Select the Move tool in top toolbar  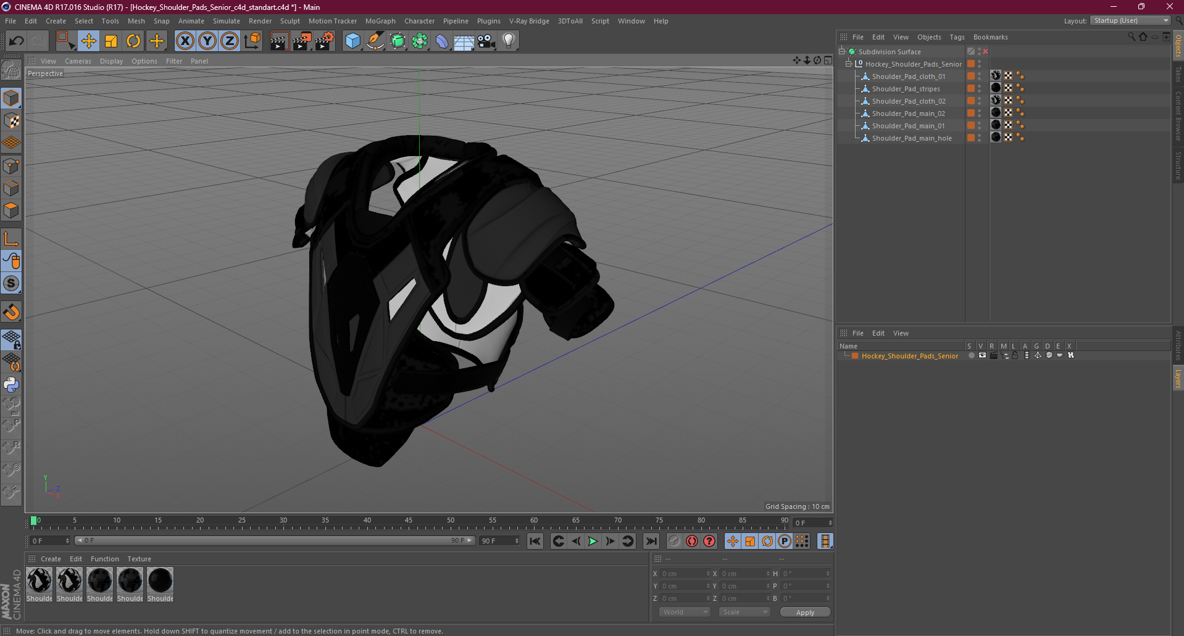click(88, 41)
